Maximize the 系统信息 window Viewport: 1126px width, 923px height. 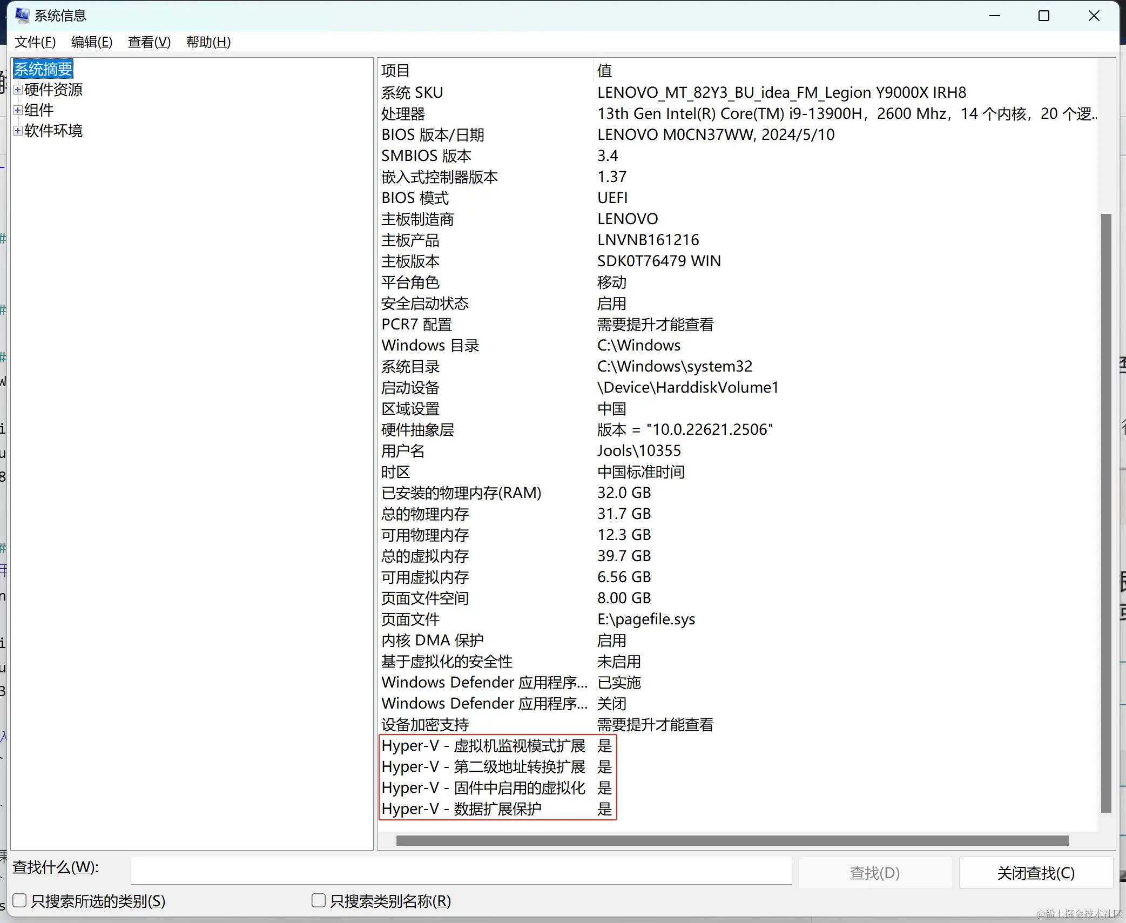[1043, 16]
